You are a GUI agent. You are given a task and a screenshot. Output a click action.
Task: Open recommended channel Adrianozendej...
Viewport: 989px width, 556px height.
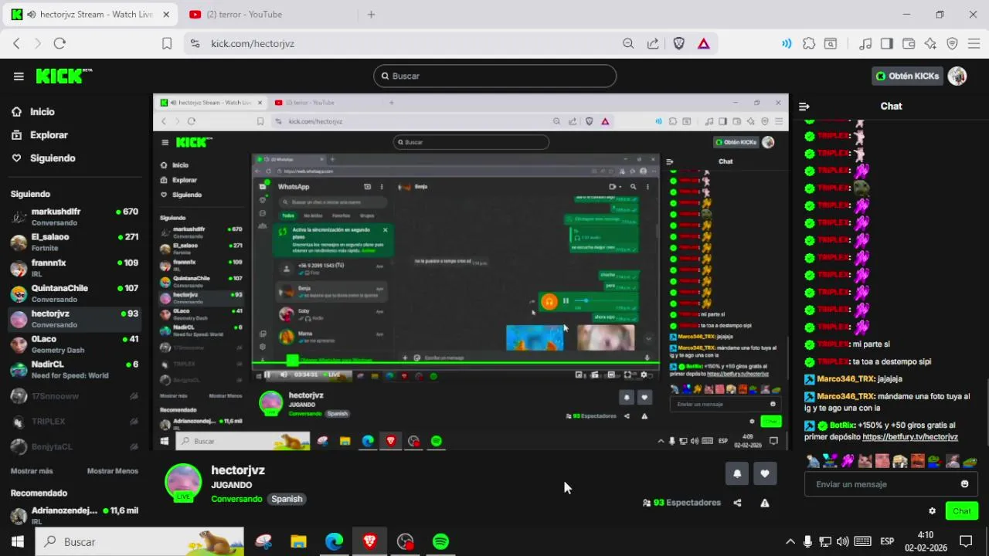[74, 515]
